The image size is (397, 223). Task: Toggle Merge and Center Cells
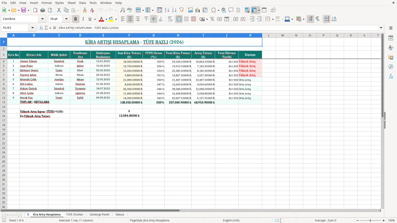(x=179, y=19)
